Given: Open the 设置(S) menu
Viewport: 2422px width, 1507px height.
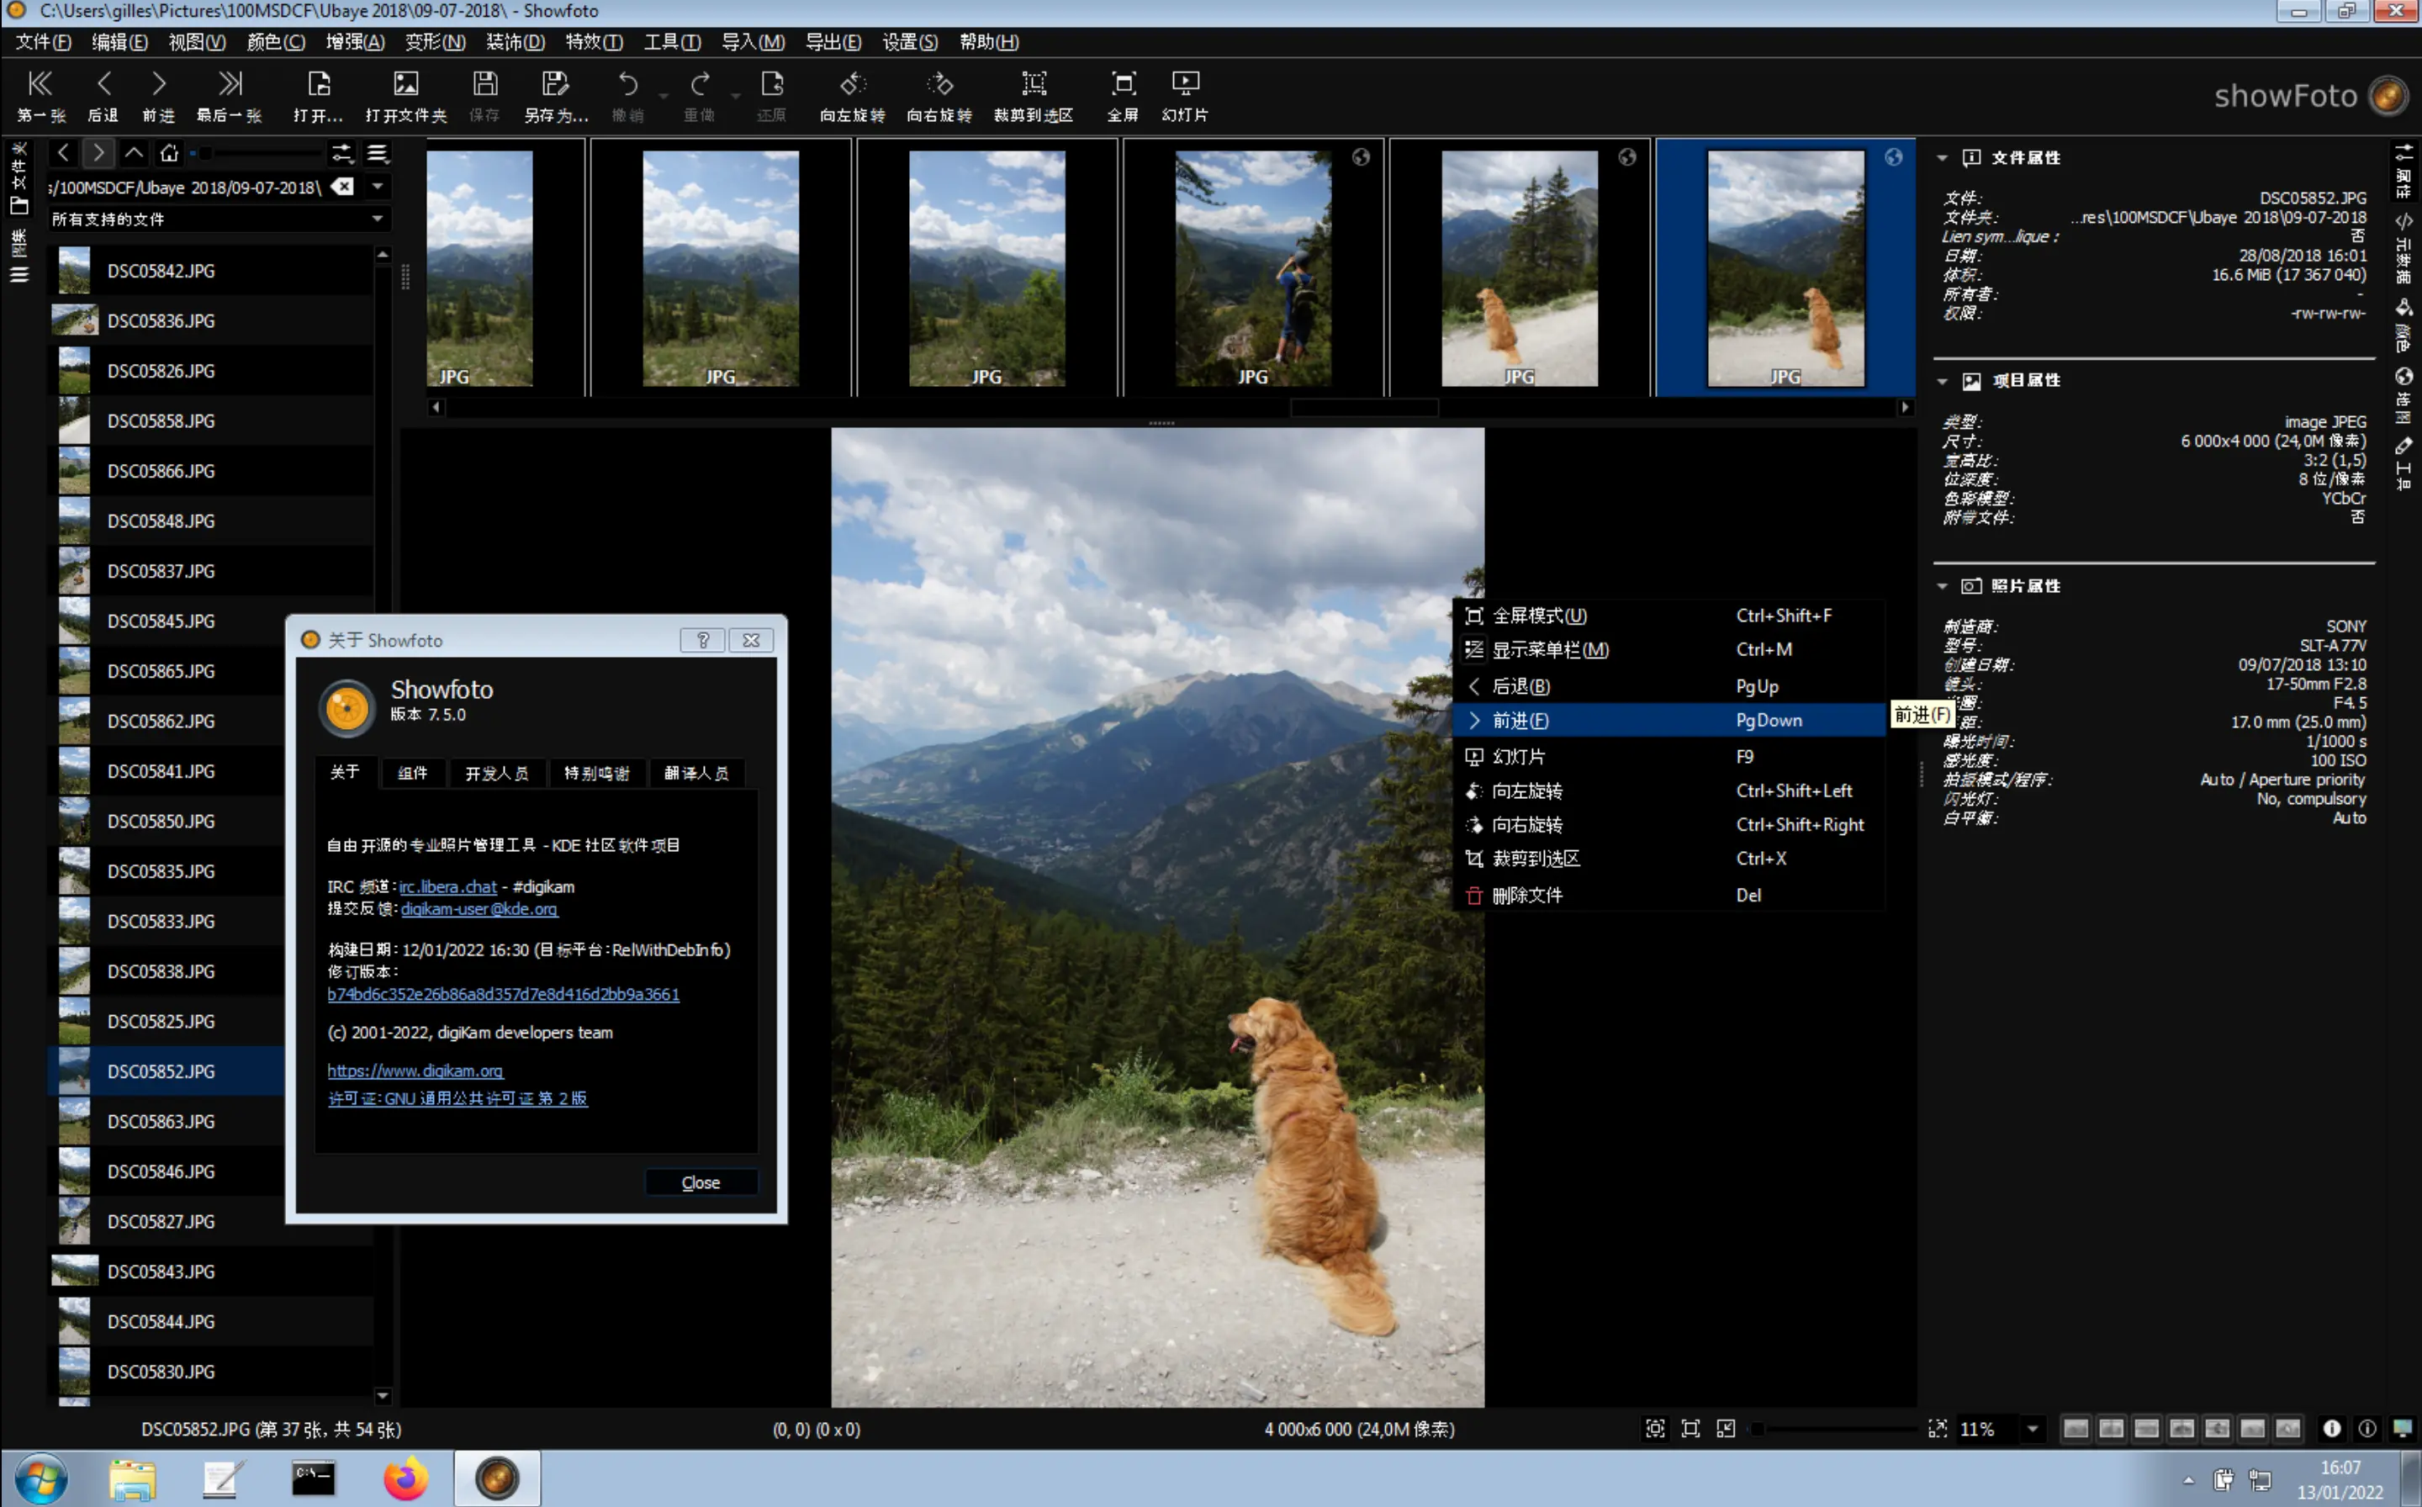Looking at the screenshot, I should coord(909,42).
